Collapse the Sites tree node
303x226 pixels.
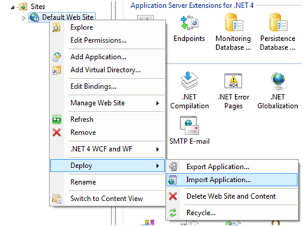[12, 8]
